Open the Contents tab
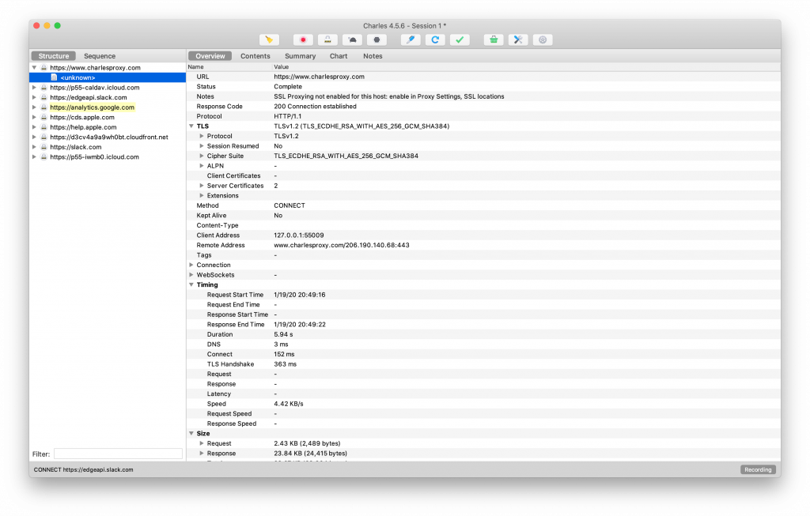 255,56
